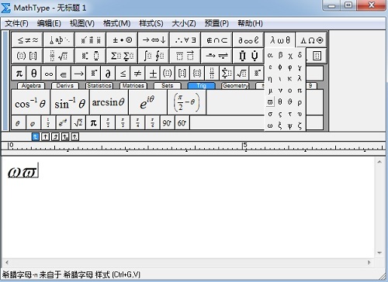
Task: Insert the arcsinθ expression
Action: pos(109,102)
